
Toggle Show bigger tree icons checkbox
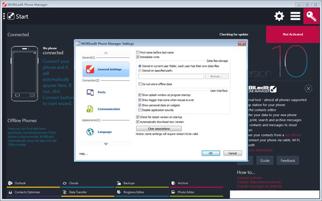click(140, 100)
